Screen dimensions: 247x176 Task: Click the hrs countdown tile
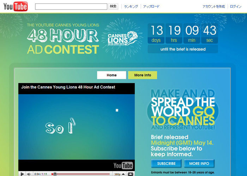tap(174, 34)
